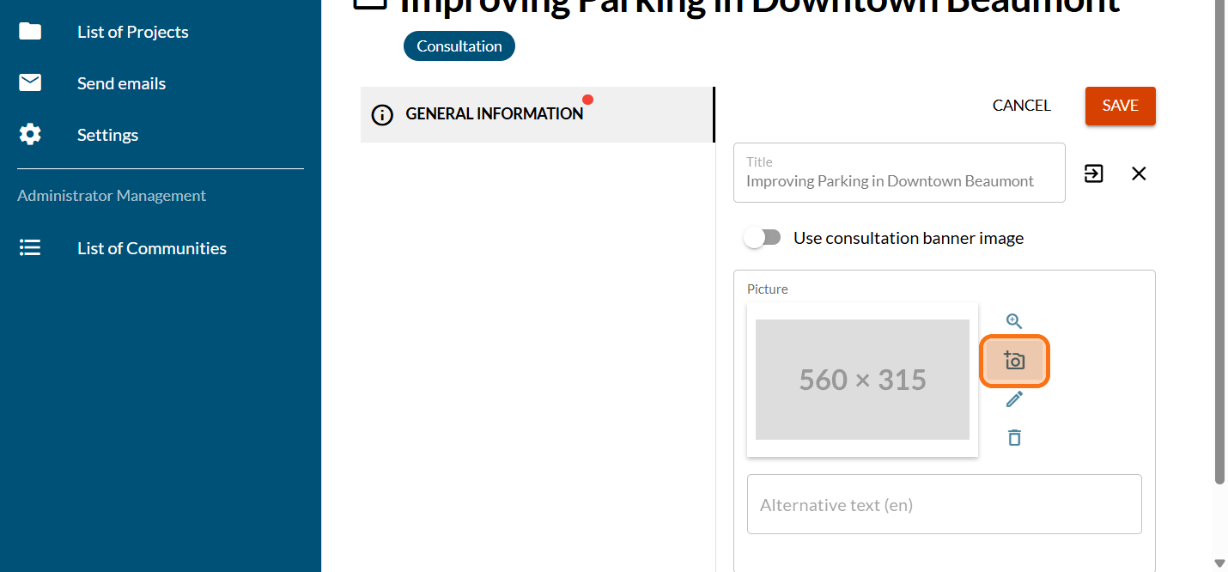
Task: Delete the picture using the trash icon
Action: (x=1014, y=438)
